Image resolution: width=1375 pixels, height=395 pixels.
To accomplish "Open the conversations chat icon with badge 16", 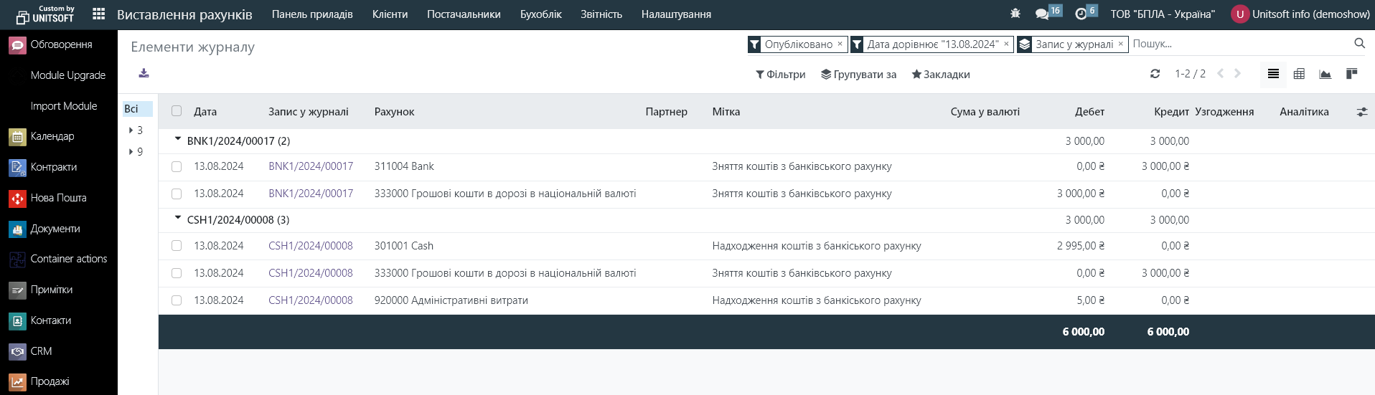I will point(1042,14).
